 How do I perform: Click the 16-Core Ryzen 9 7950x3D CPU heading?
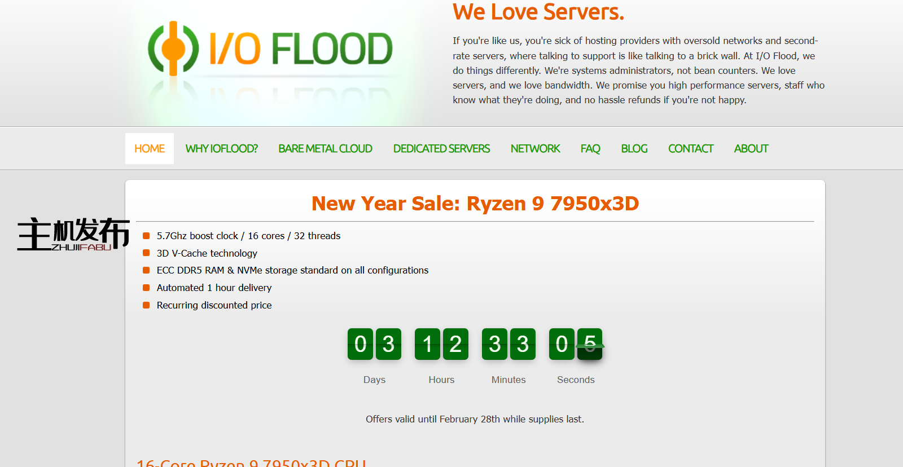pyautogui.click(x=251, y=462)
